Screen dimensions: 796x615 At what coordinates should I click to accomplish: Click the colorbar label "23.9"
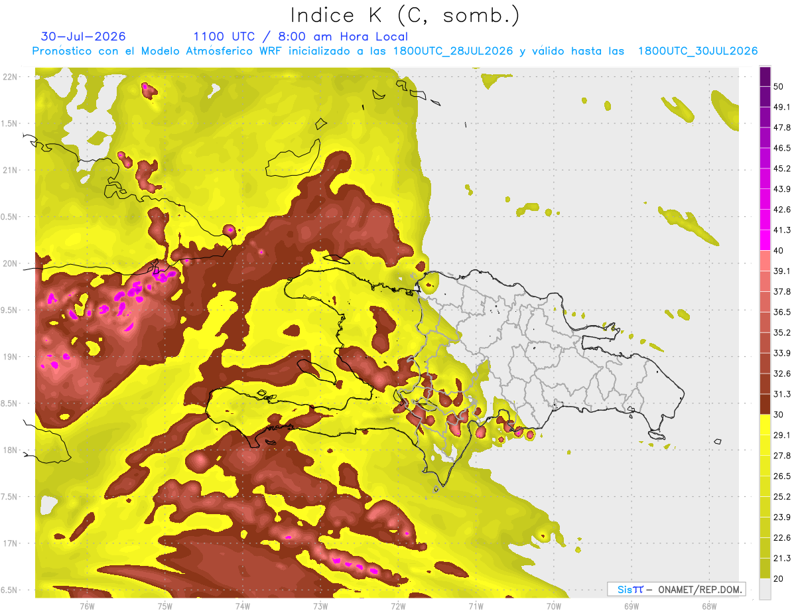click(781, 517)
